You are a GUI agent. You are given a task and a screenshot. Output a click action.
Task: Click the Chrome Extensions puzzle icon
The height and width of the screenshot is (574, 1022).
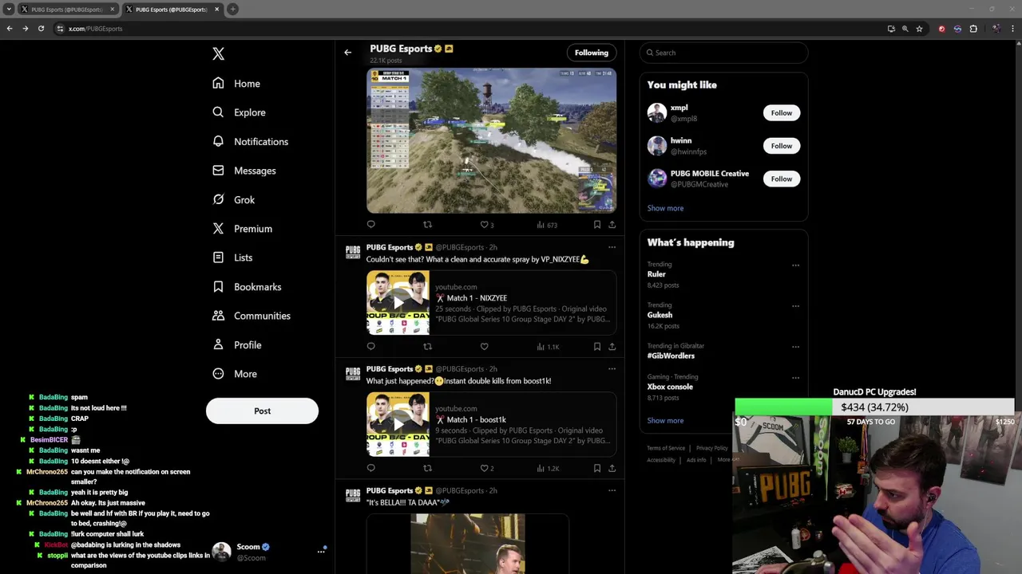click(973, 29)
